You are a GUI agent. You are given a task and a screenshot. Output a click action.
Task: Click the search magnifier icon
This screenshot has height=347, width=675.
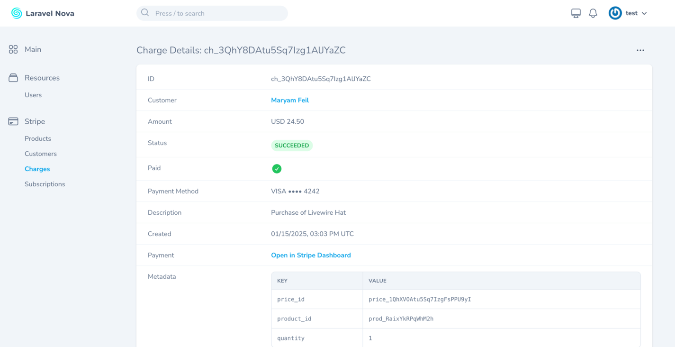coord(145,13)
